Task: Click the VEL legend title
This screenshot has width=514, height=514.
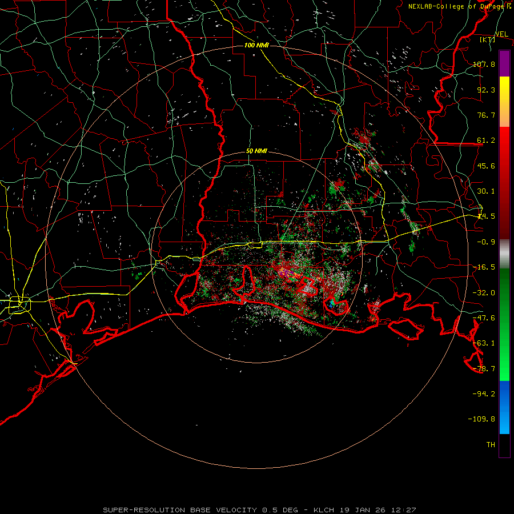Action: 501,34
